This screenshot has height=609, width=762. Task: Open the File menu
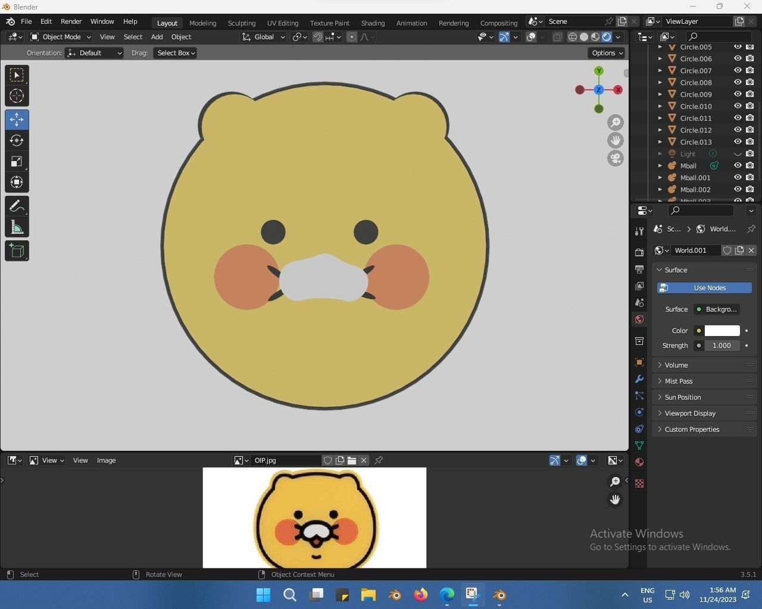pyautogui.click(x=26, y=21)
